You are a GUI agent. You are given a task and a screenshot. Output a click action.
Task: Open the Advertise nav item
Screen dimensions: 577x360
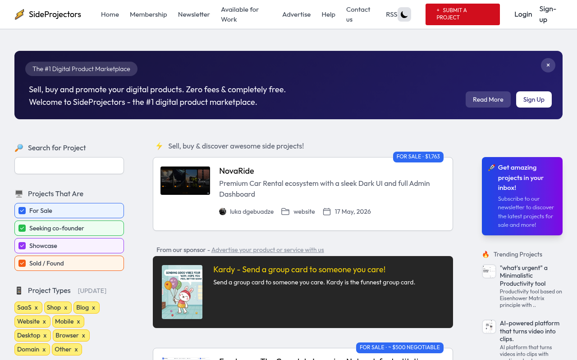tap(296, 14)
